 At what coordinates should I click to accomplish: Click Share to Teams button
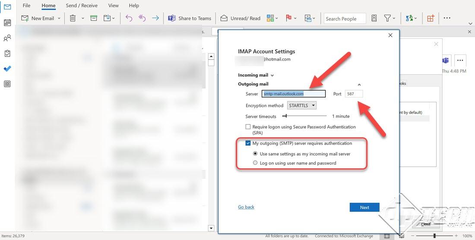190,18
